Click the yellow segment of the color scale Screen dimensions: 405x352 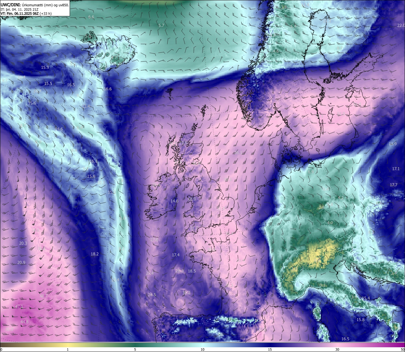pyautogui.click(x=67, y=344)
